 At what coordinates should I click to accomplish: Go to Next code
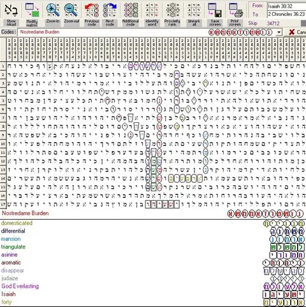click(110, 10)
